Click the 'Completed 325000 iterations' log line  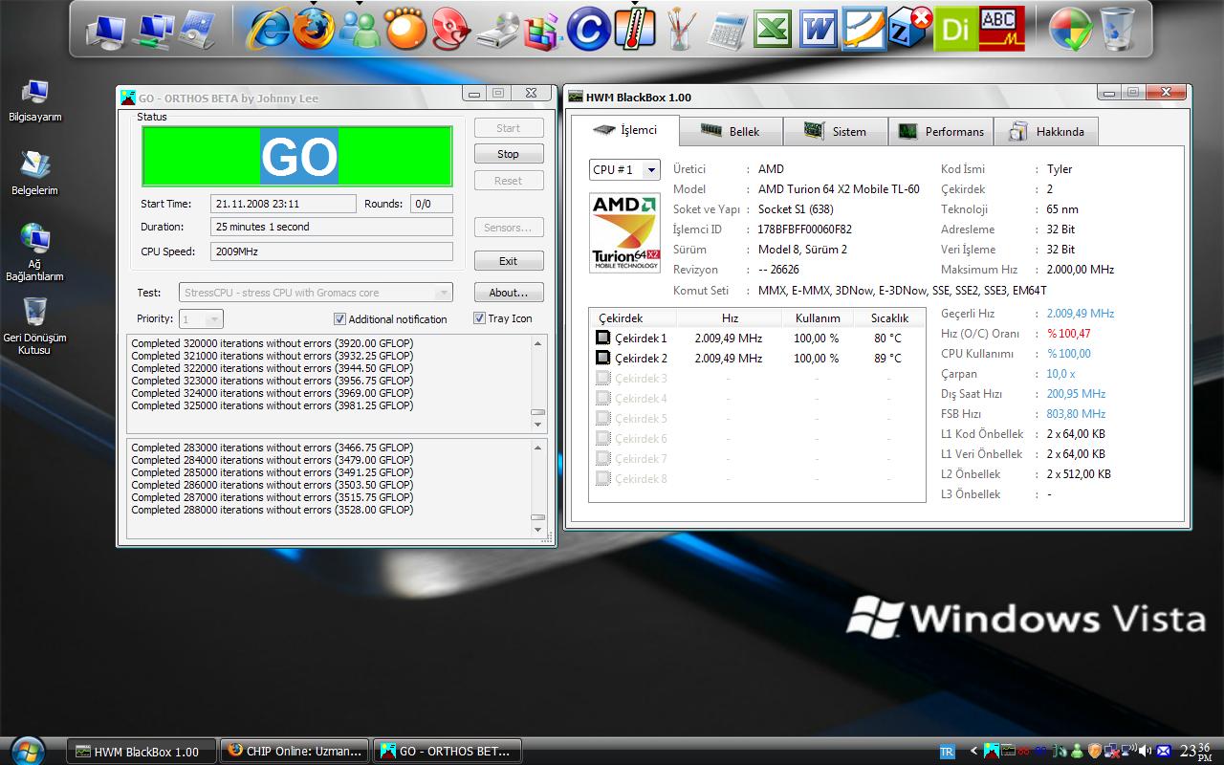(x=273, y=405)
